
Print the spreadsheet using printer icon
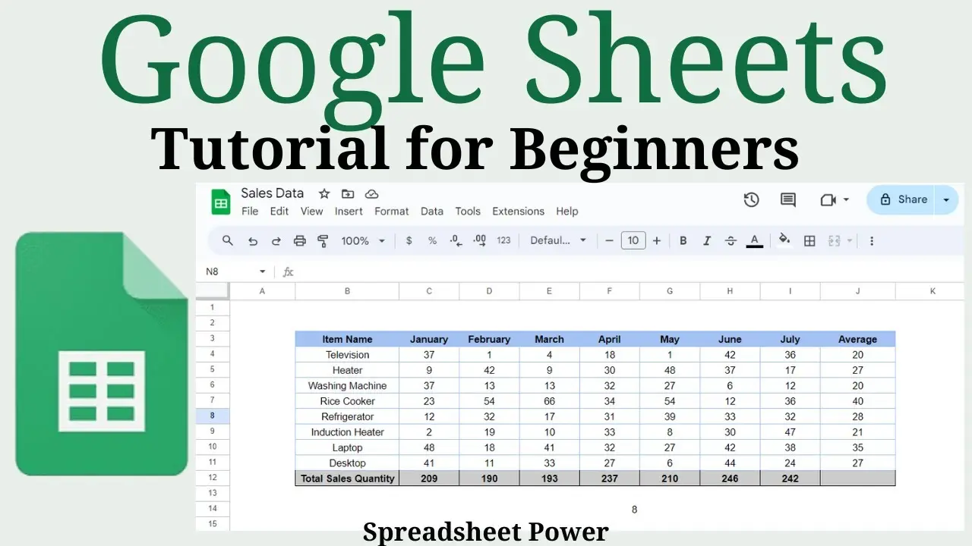tap(300, 241)
